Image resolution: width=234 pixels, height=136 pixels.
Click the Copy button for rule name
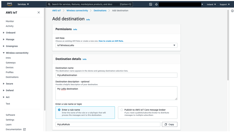tap(170, 124)
